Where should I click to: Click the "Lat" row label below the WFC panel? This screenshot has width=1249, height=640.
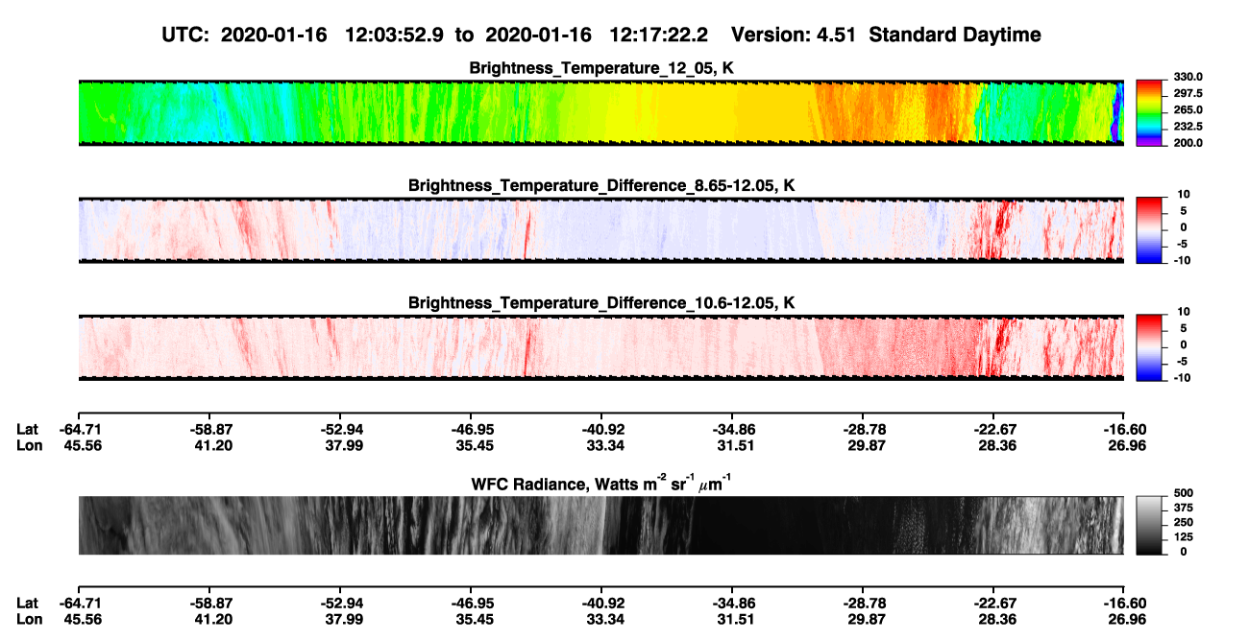tap(28, 603)
